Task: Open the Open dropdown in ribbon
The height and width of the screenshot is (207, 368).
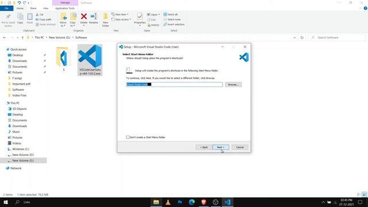Action: 154,14
